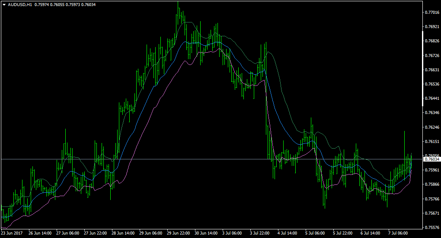Click the 26 Jun 14:00 time label
Screen dimensions: 441x238
pyautogui.click(x=40, y=233)
